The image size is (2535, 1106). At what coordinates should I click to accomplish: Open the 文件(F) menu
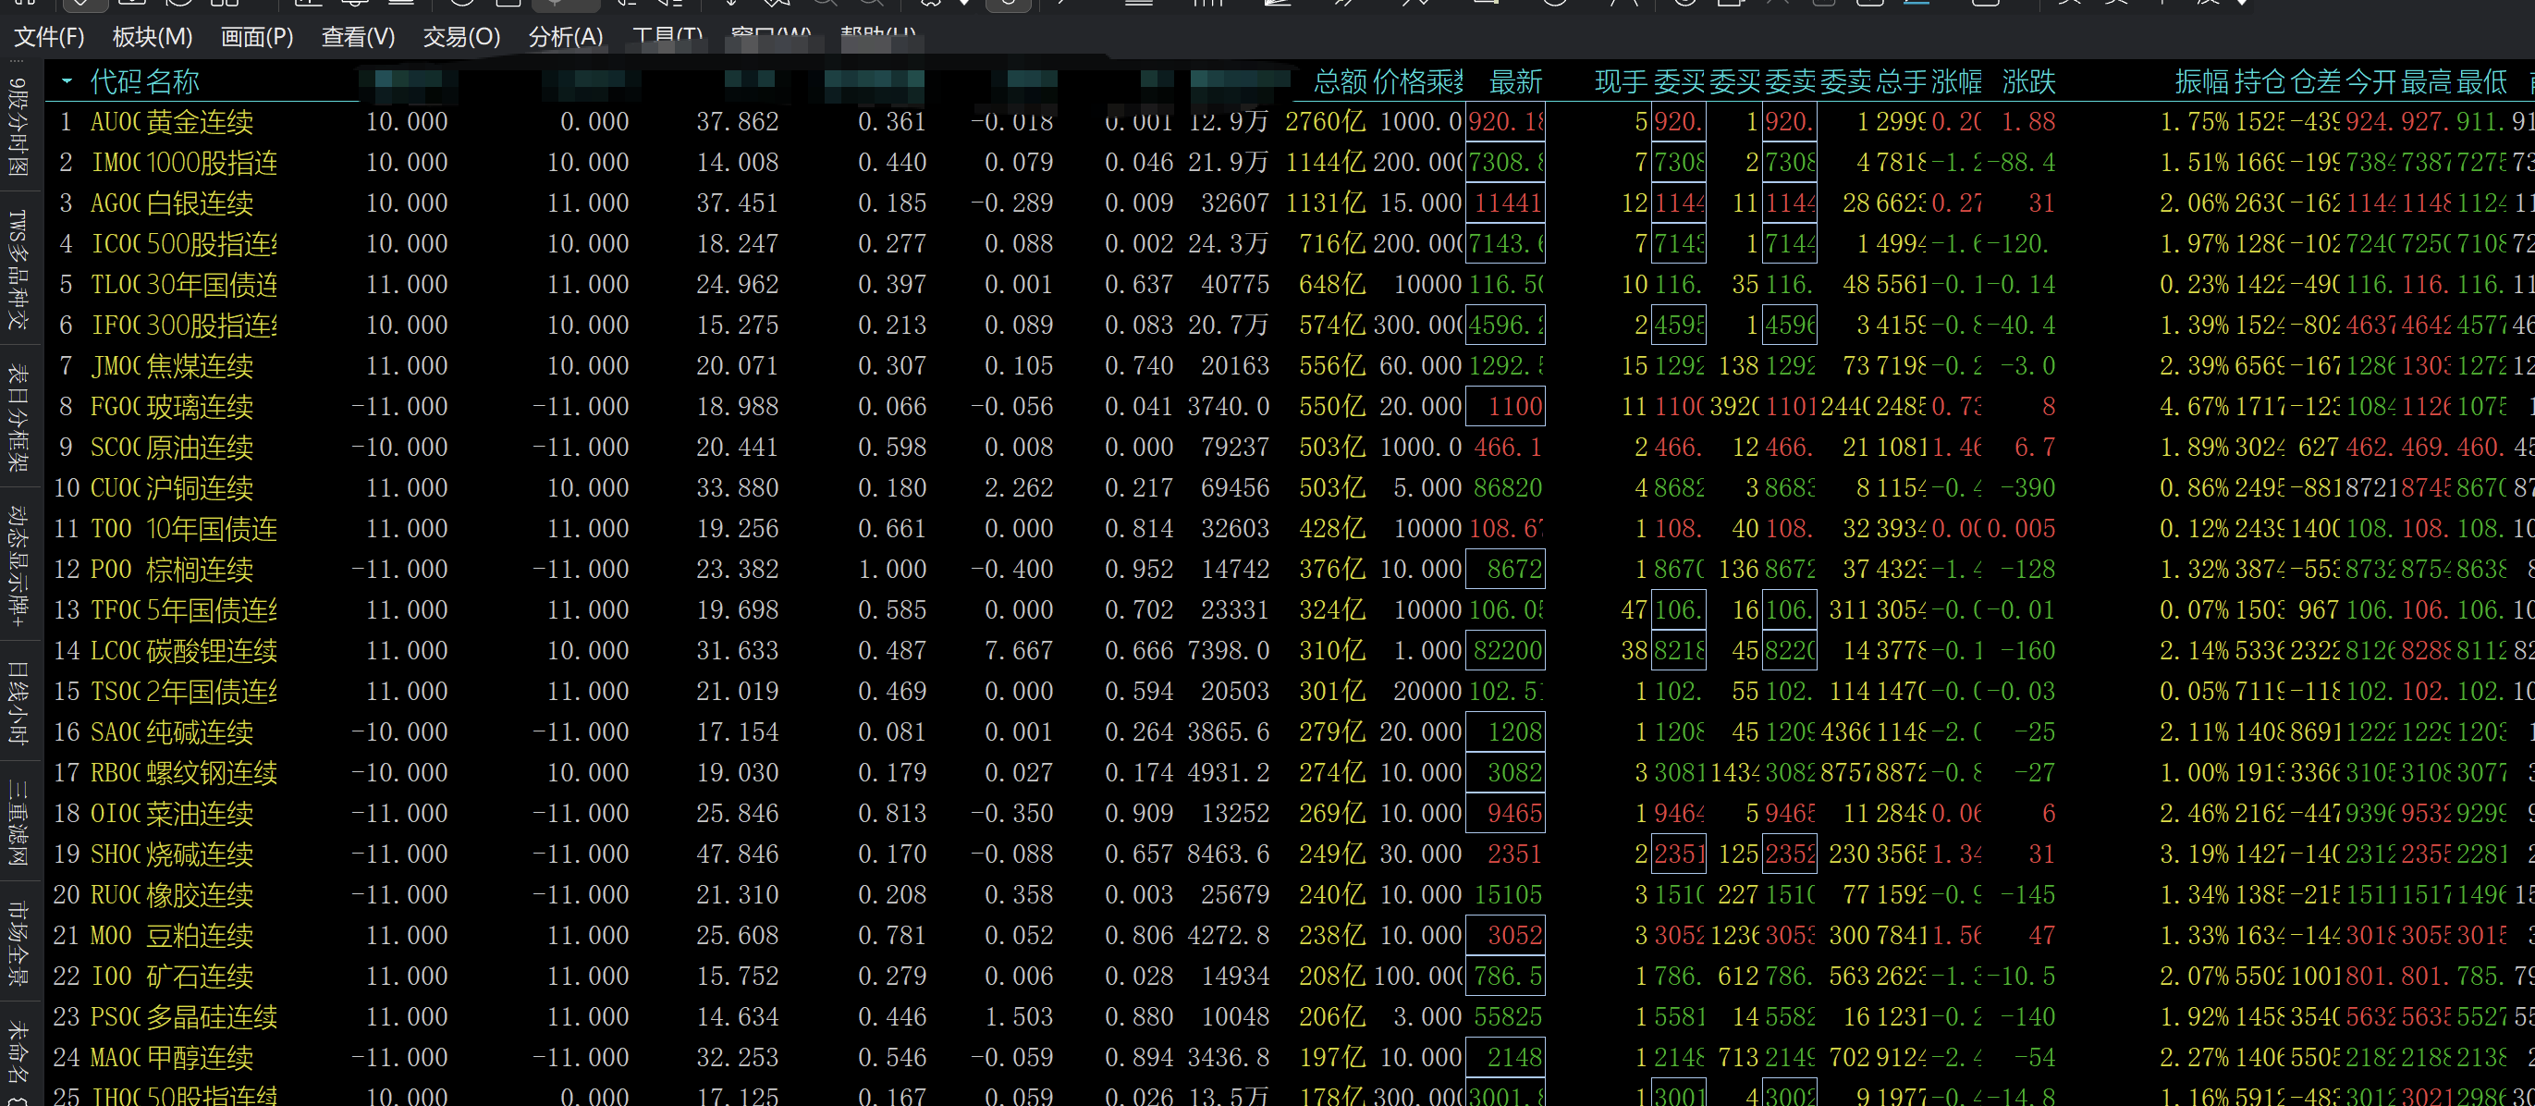[48, 37]
